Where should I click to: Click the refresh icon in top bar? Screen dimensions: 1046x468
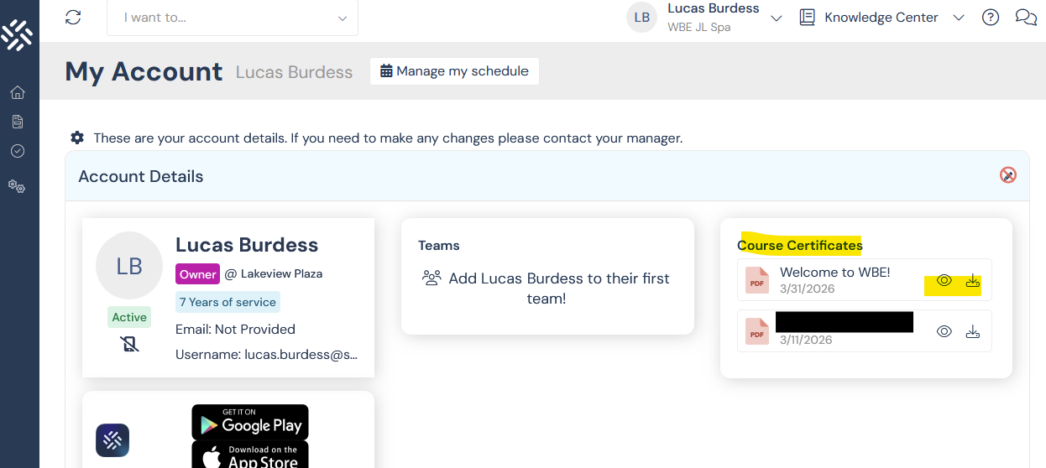click(x=73, y=18)
